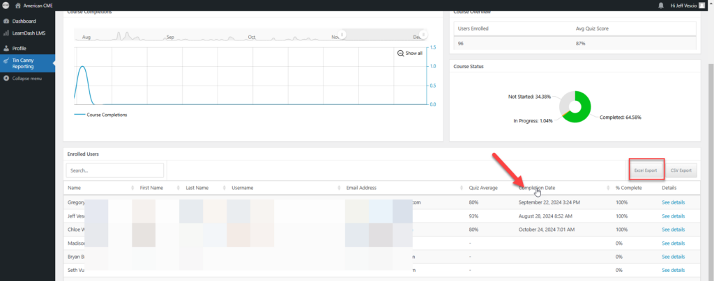Click the Excel Export button

coord(645,170)
